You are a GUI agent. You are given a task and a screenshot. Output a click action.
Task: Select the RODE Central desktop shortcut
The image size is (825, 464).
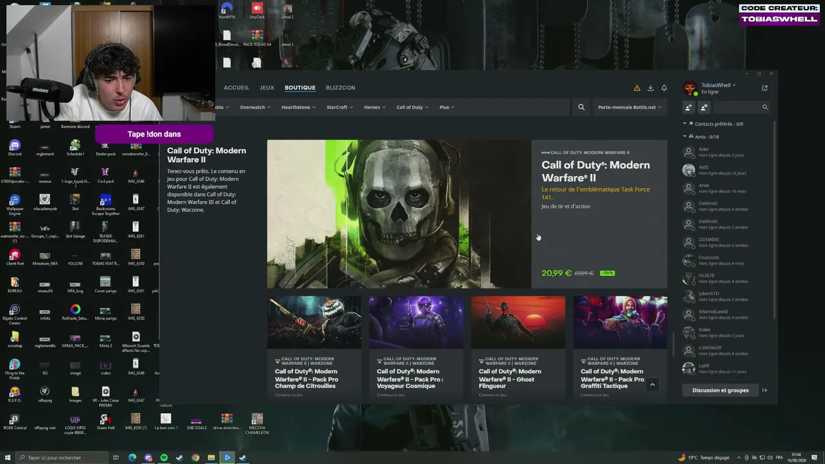point(15,423)
